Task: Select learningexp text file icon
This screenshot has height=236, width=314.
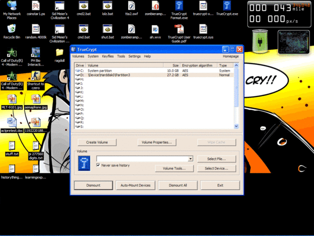Action: [35, 172]
